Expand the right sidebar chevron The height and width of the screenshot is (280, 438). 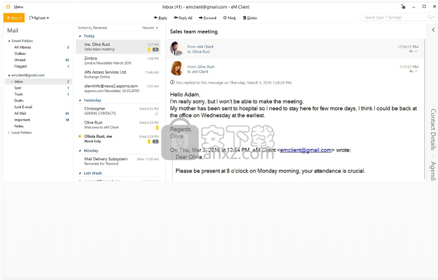coord(433,30)
